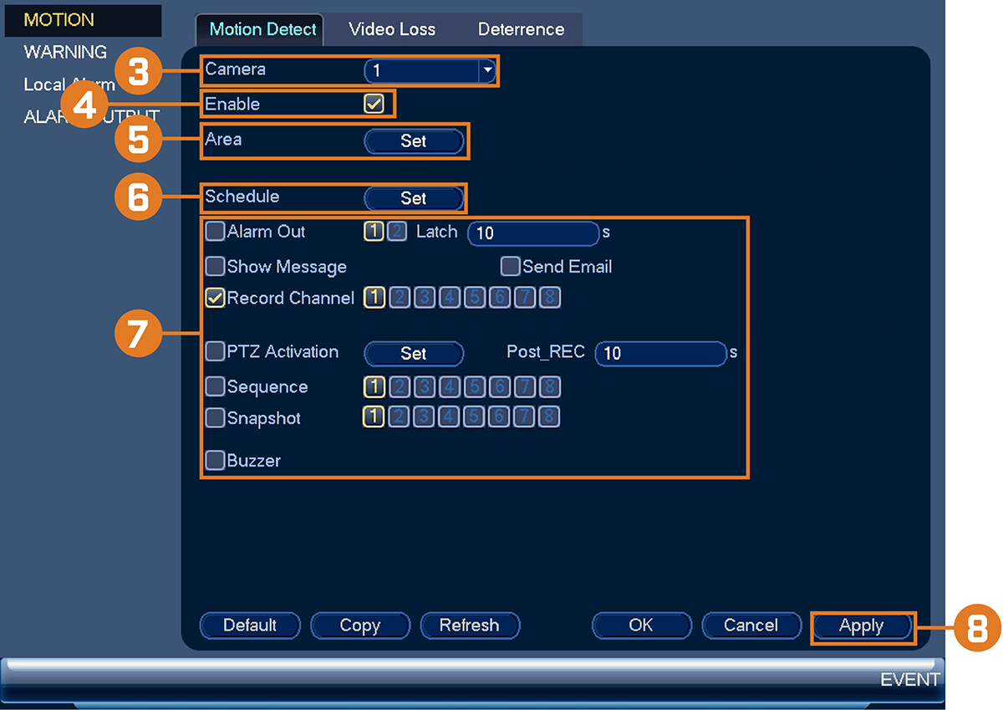Enable the PTZ Activation checkbox
The height and width of the screenshot is (710, 1003).
pyautogui.click(x=216, y=351)
